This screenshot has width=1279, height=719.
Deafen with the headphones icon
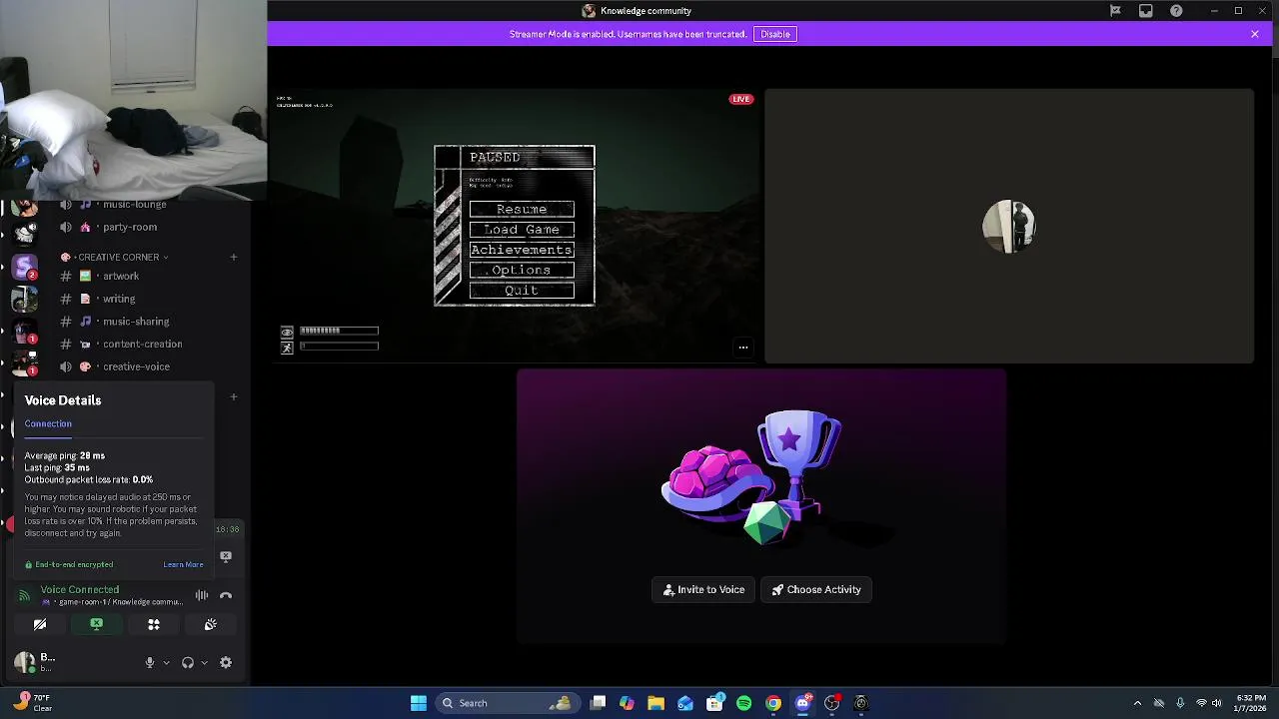click(188, 662)
